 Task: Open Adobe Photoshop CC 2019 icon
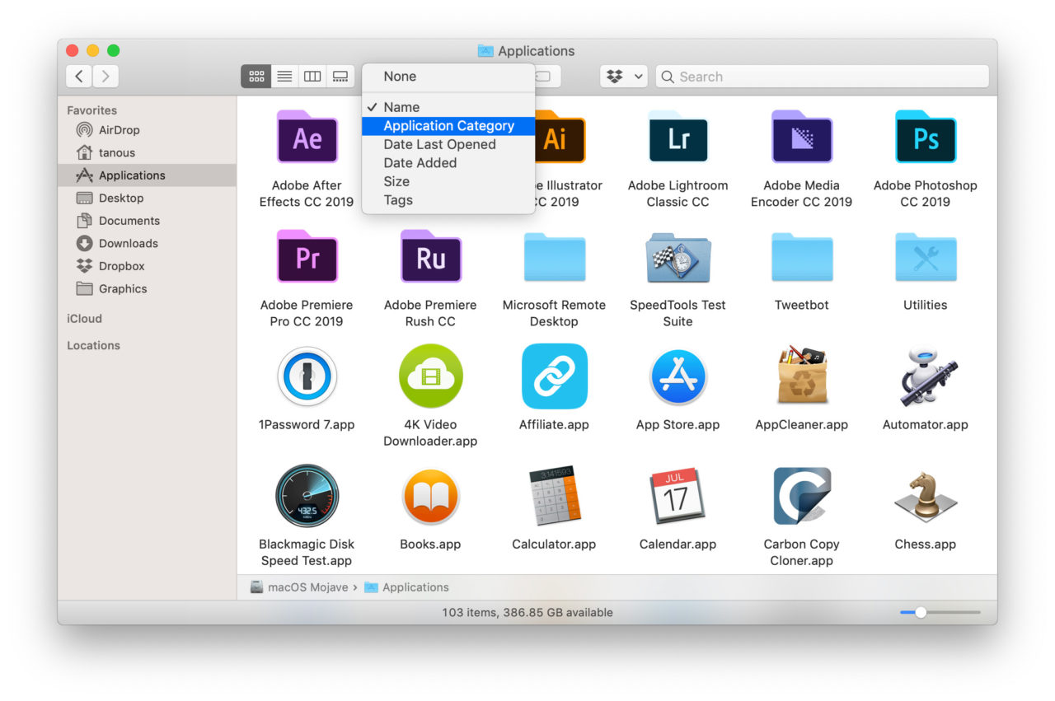[x=925, y=138]
